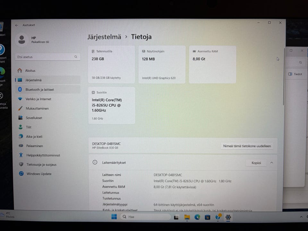Collapse the Laitemääritykset section chevron
Image resolution: width=308 pixels, height=231 pixels.
click(x=271, y=163)
